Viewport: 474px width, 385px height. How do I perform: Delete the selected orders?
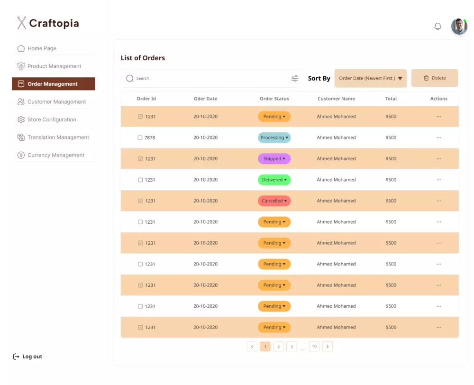[434, 78]
